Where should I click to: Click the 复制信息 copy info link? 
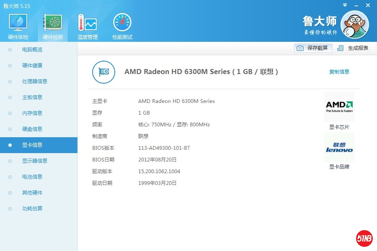[x=339, y=72]
